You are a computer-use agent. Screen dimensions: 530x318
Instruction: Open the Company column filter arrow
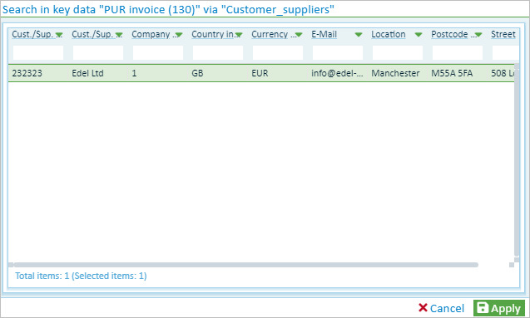(179, 35)
